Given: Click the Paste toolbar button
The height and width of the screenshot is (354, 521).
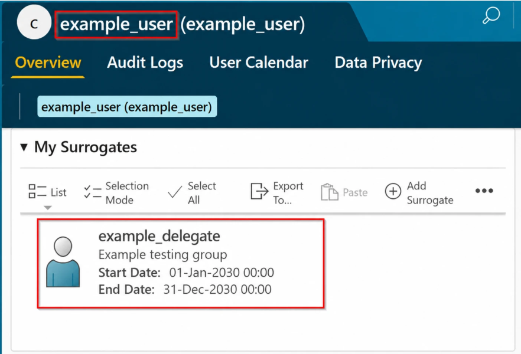Looking at the screenshot, I should tap(344, 192).
